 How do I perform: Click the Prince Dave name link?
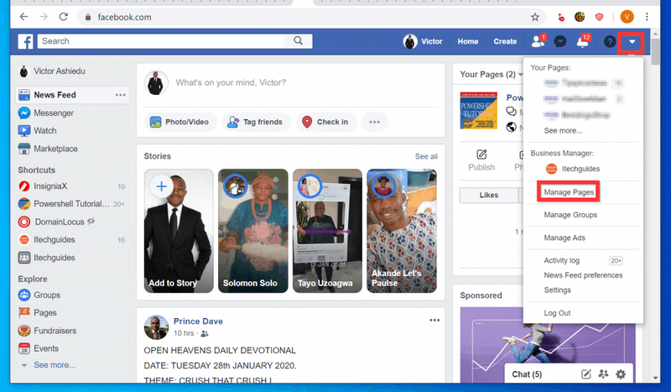[198, 321]
